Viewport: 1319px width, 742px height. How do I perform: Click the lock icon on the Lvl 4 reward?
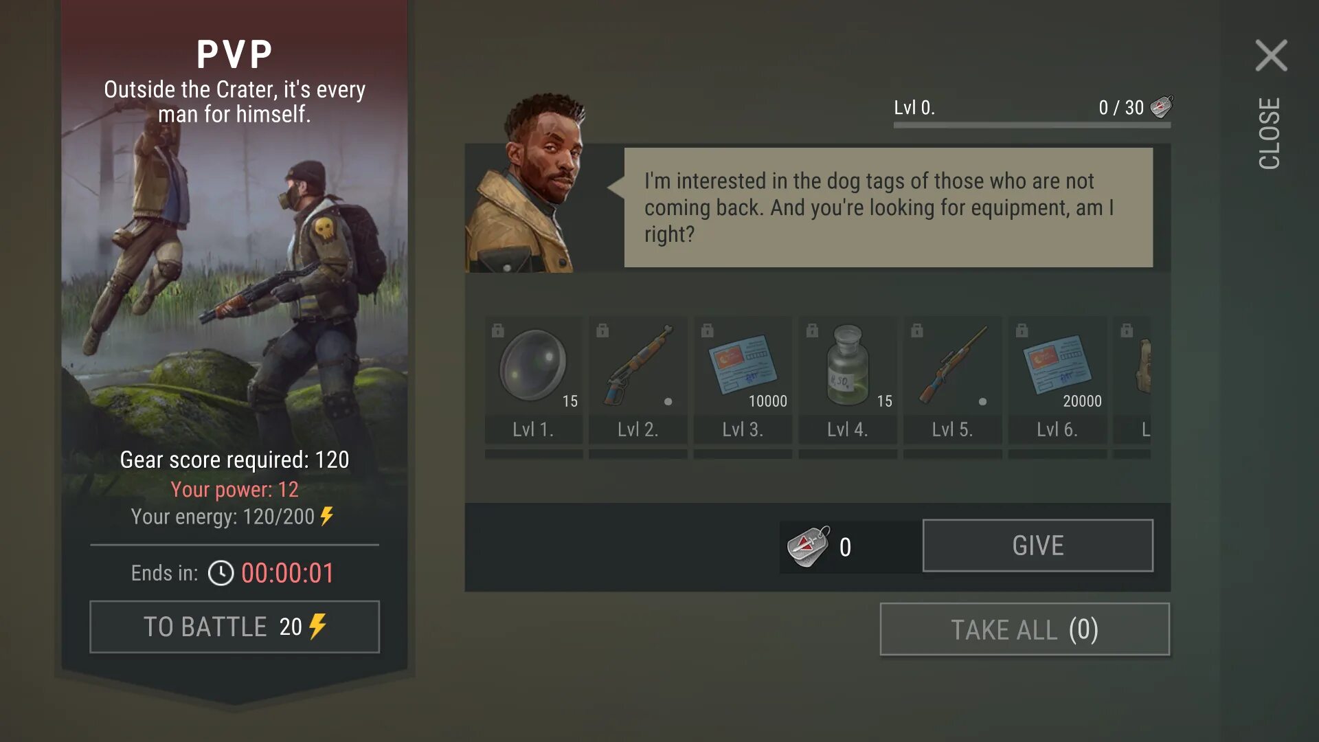coord(812,330)
